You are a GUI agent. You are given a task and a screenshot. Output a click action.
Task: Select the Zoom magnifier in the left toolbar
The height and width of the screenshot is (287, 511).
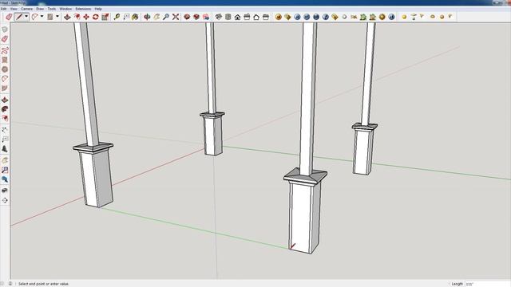pyautogui.click(x=5, y=179)
